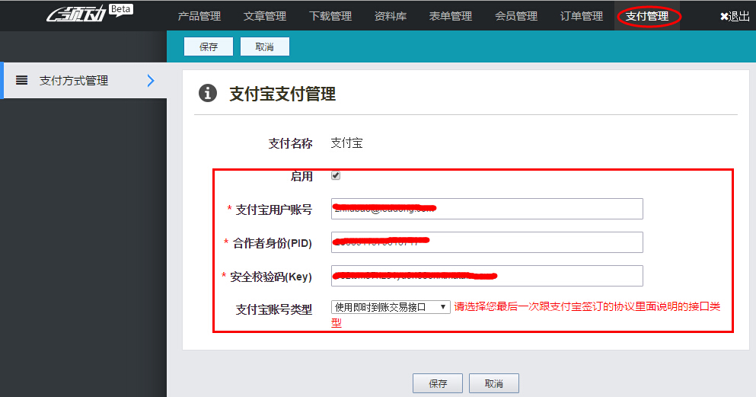Click the info icon beside 支付宝支付管理

coord(207,94)
